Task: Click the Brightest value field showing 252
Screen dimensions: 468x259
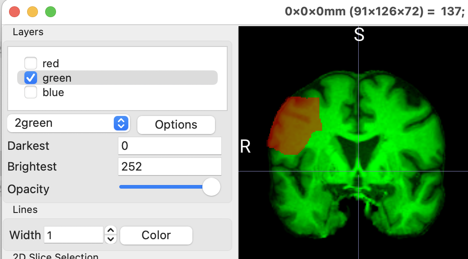Action: click(x=169, y=166)
